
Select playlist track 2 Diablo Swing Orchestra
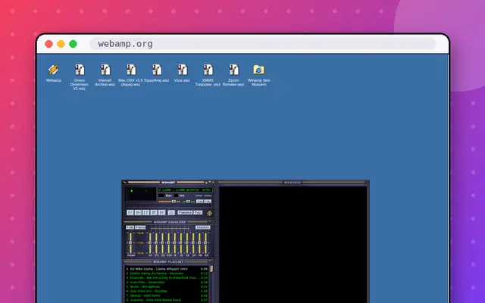point(167,273)
